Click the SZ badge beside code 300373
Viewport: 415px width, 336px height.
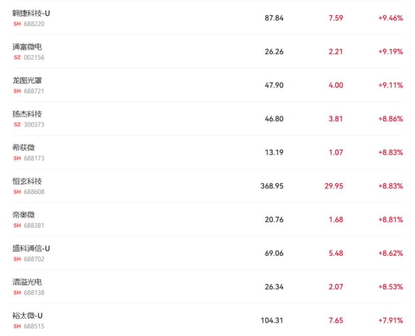click(17, 125)
